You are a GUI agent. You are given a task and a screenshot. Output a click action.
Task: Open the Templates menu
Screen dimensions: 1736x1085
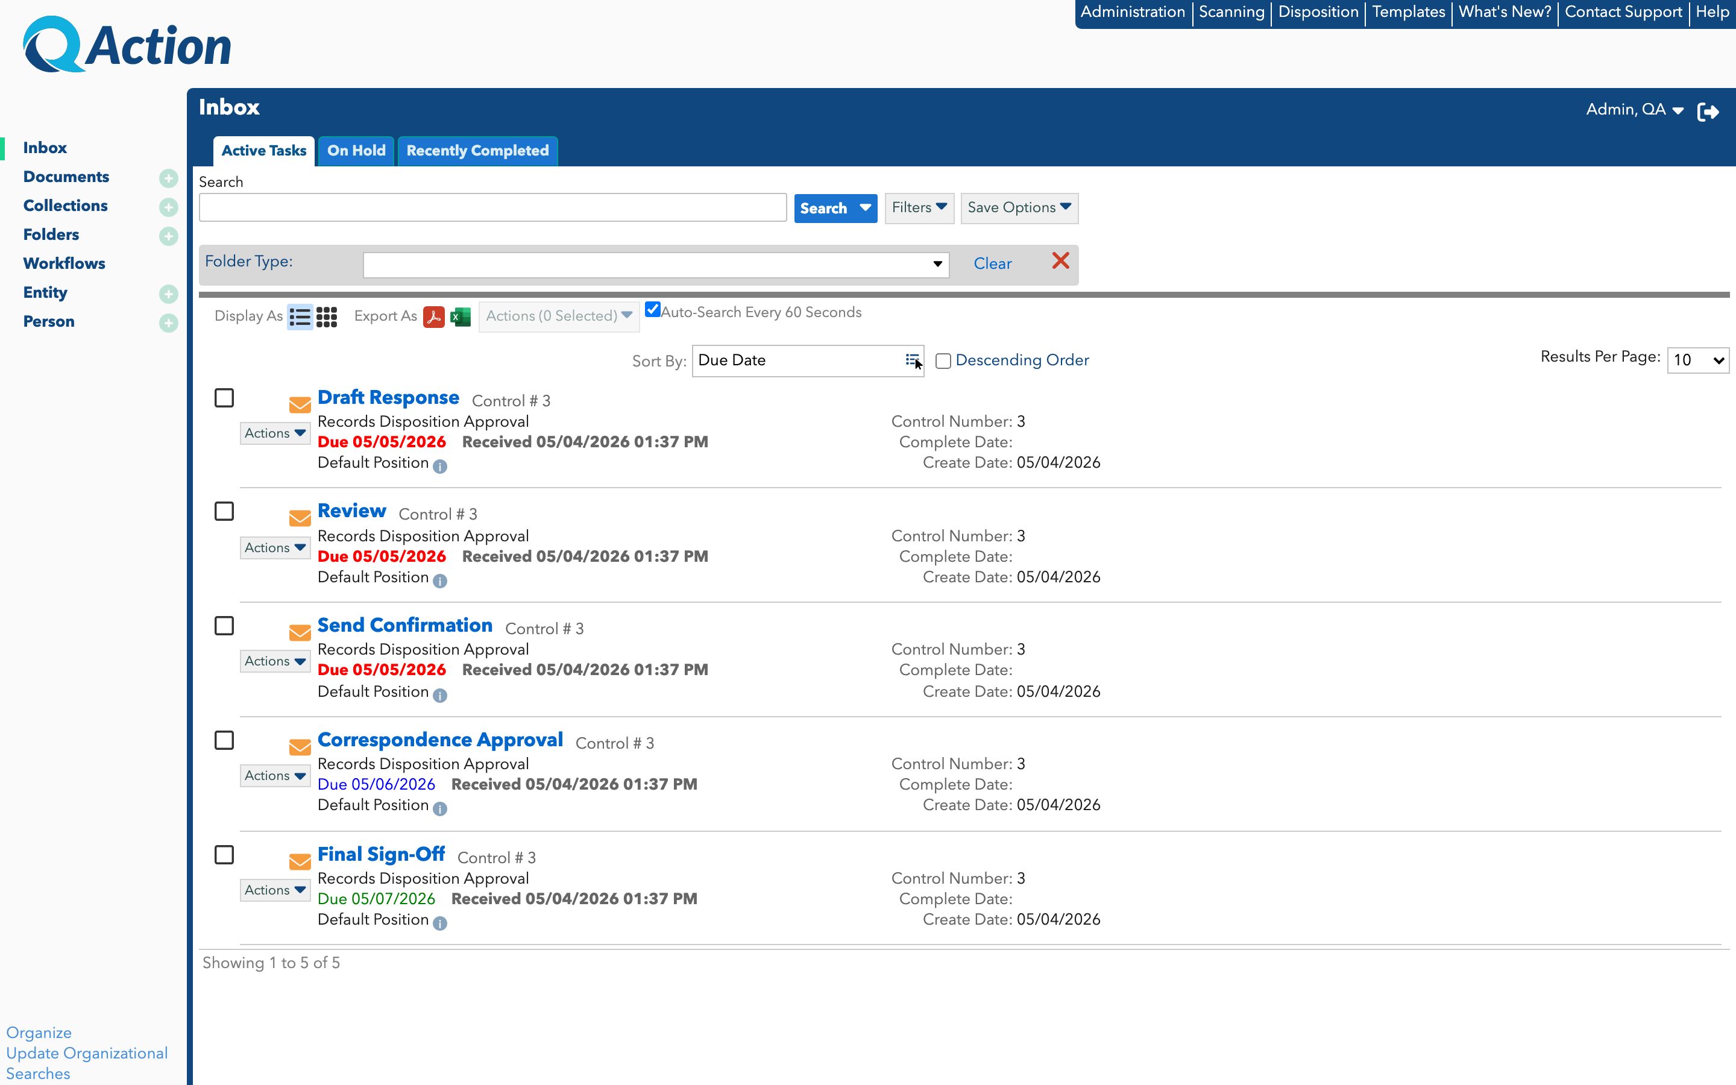click(1409, 12)
